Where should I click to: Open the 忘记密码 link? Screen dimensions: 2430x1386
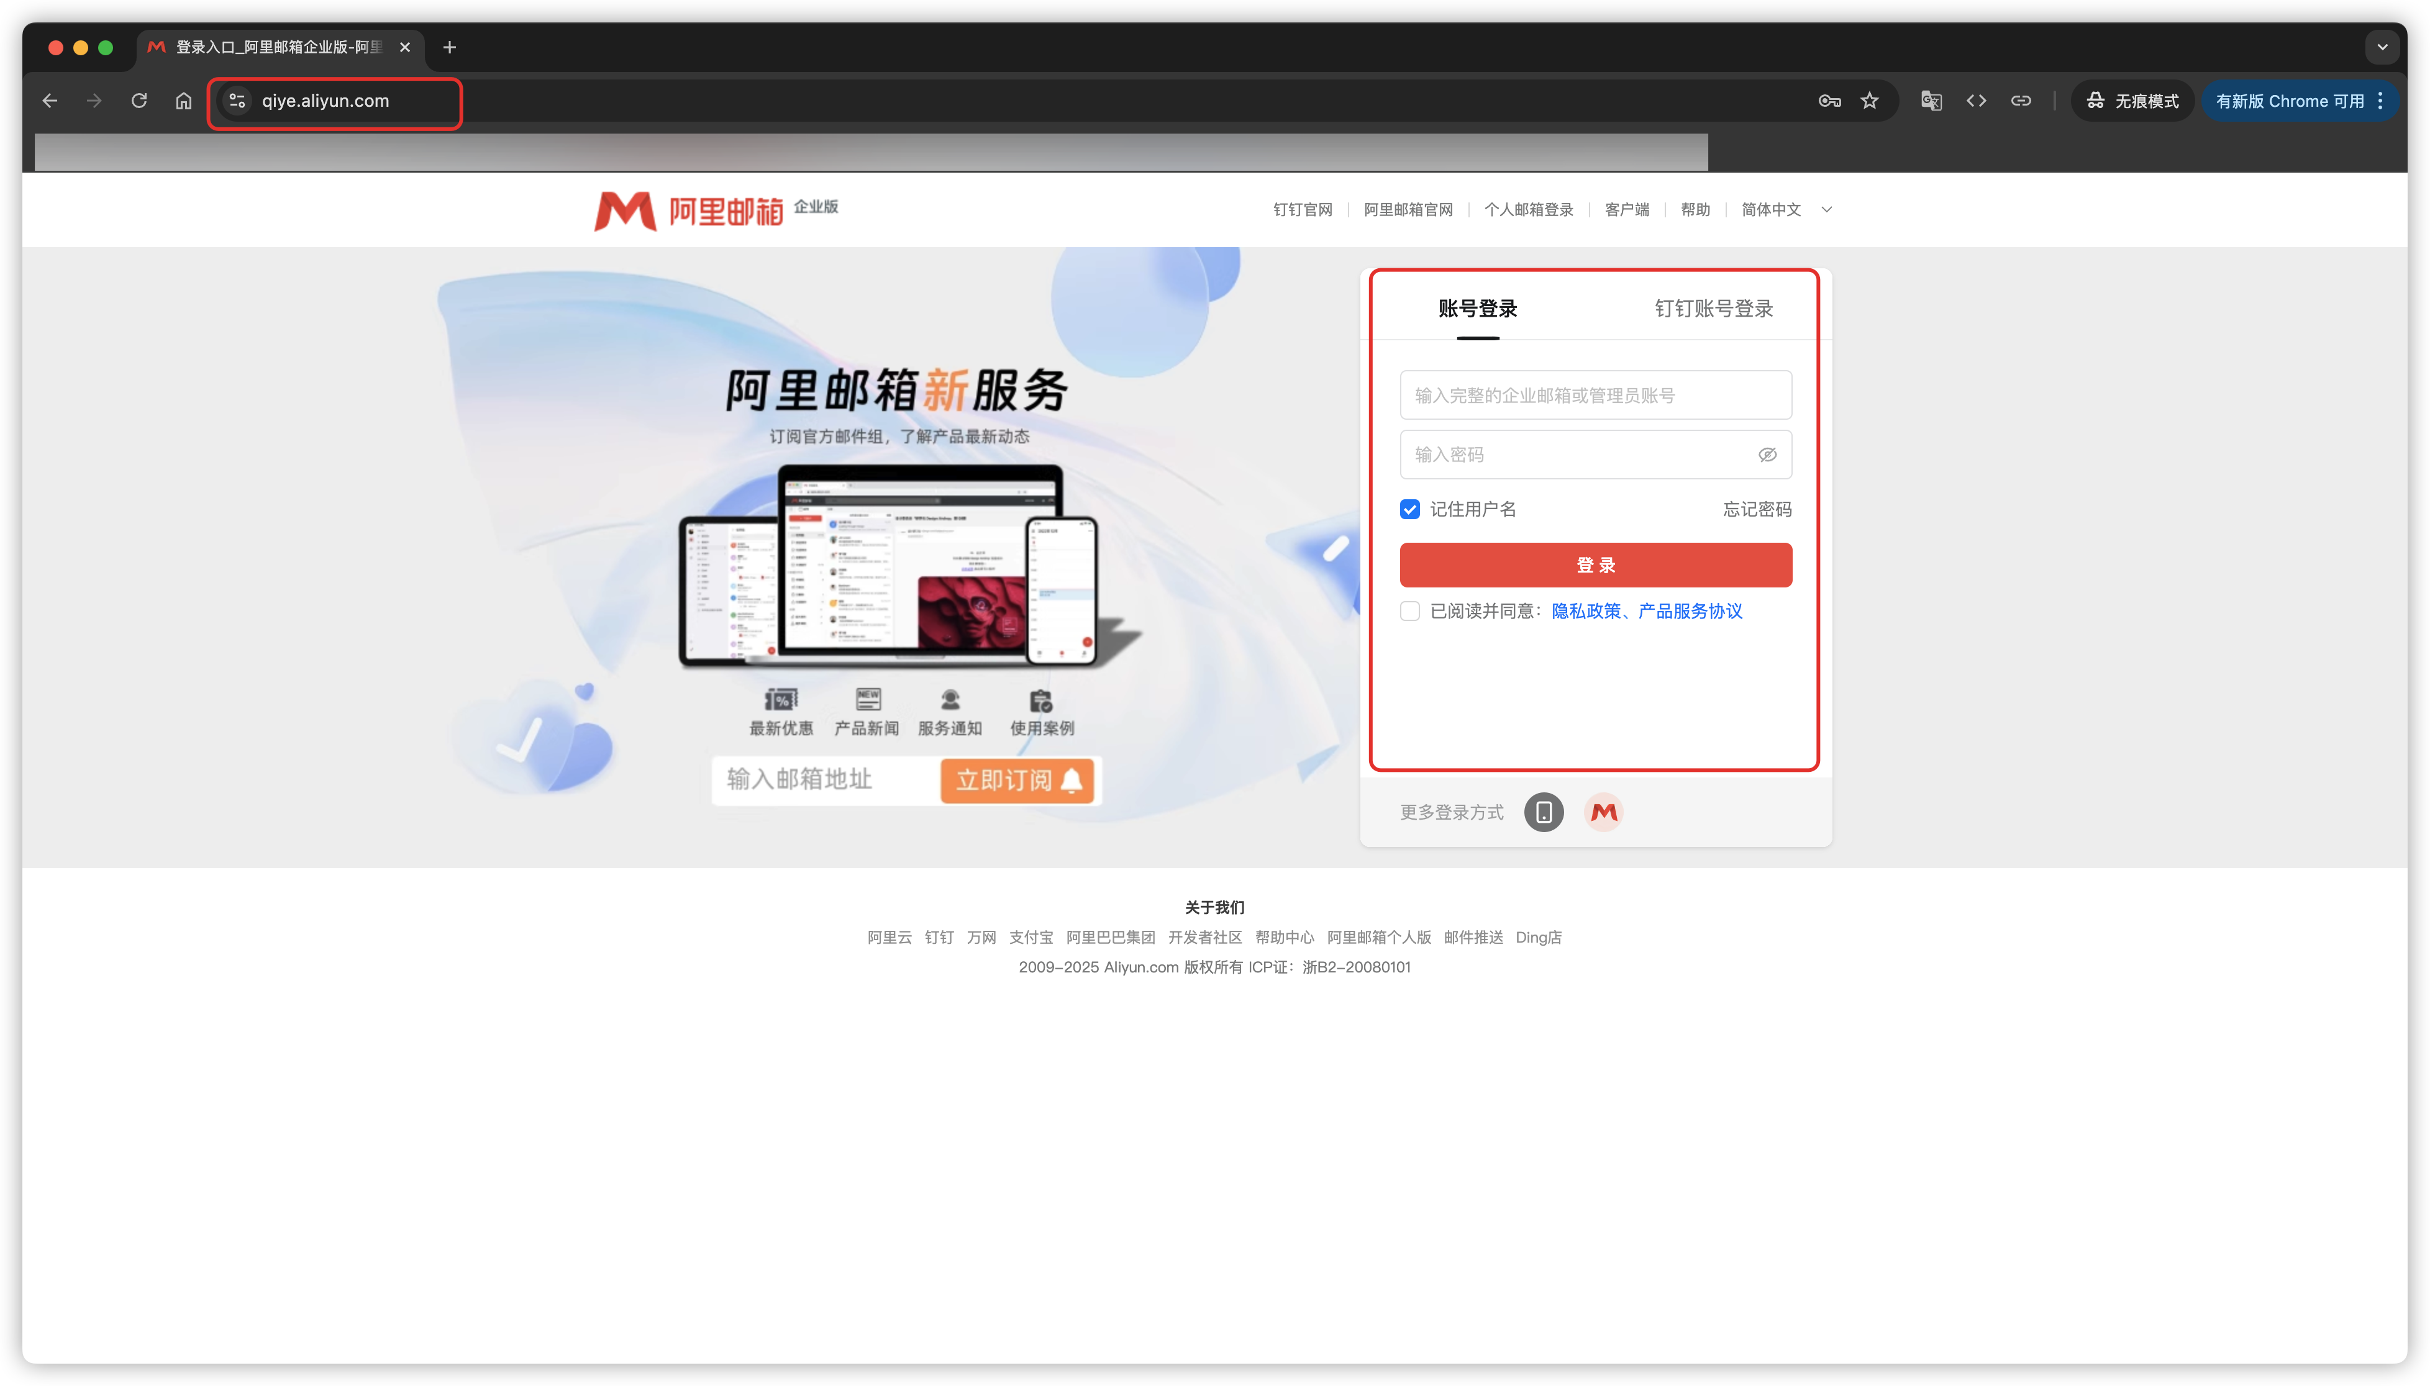[x=1757, y=509]
